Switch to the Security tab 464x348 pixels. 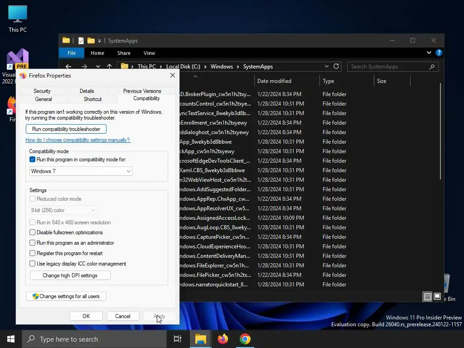tap(42, 91)
